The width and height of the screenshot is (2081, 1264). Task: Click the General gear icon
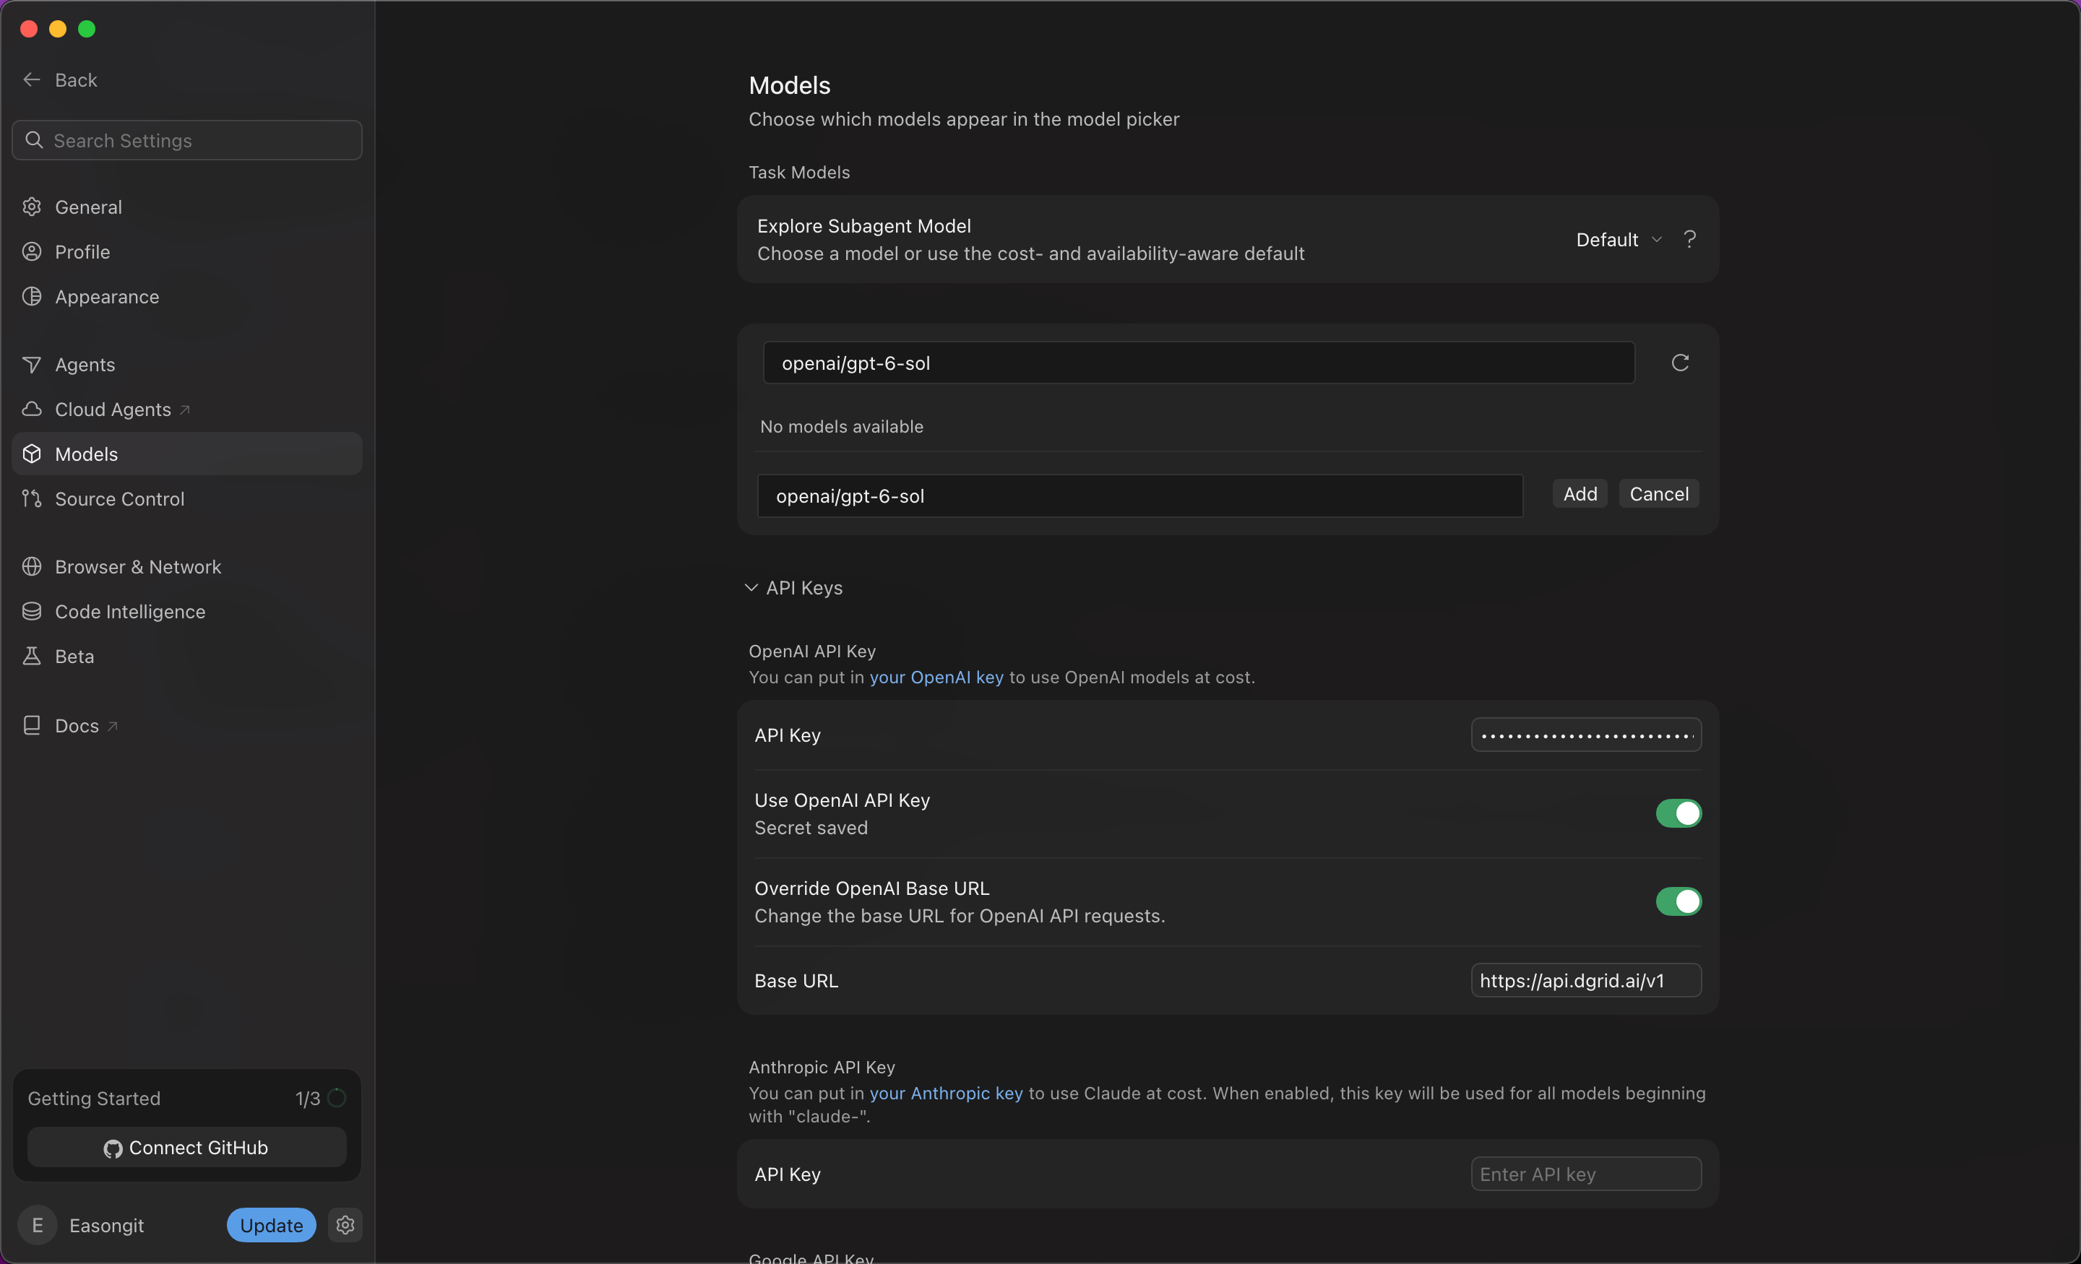click(32, 207)
